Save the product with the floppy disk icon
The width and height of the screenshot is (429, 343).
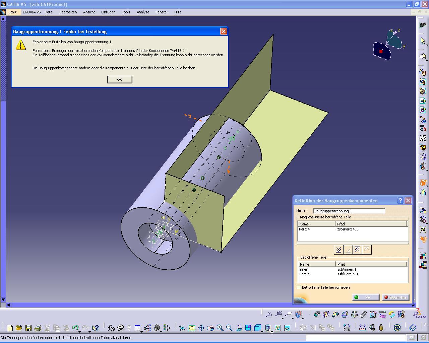28,328
